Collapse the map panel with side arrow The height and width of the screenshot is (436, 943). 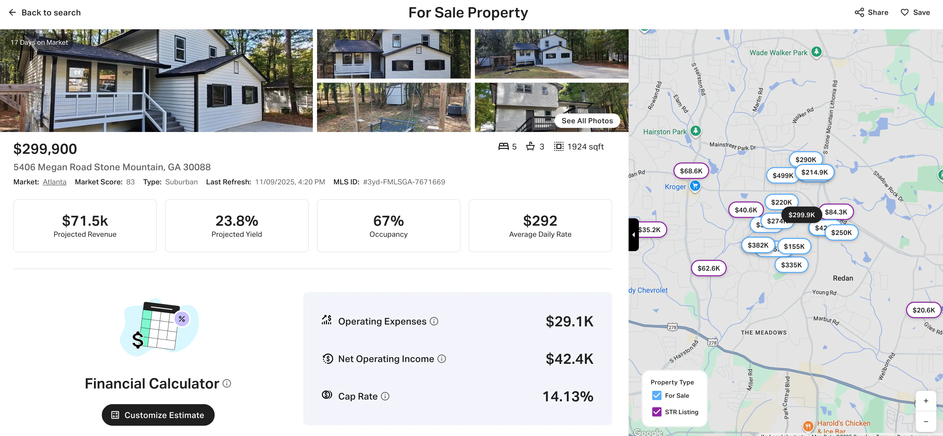[x=634, y=235]
